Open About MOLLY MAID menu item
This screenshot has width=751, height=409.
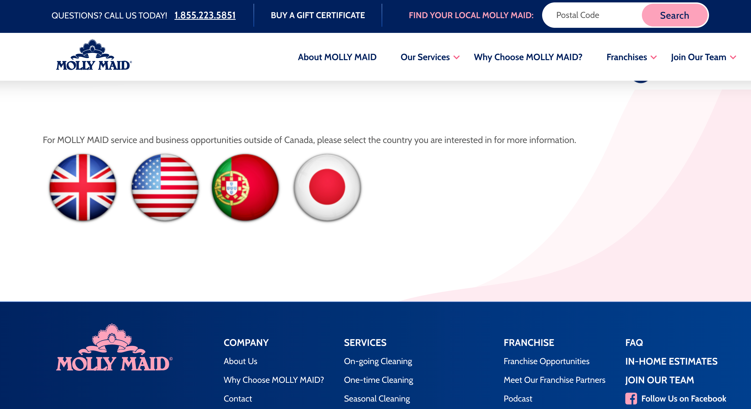(x=337, y=57)
